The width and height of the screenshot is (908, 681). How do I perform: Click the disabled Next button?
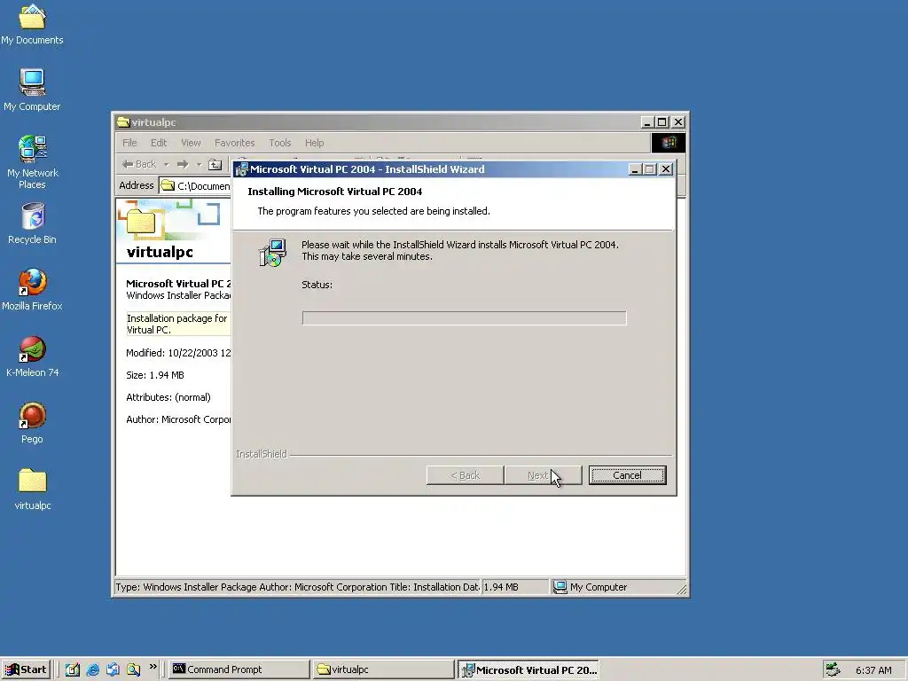543,475
